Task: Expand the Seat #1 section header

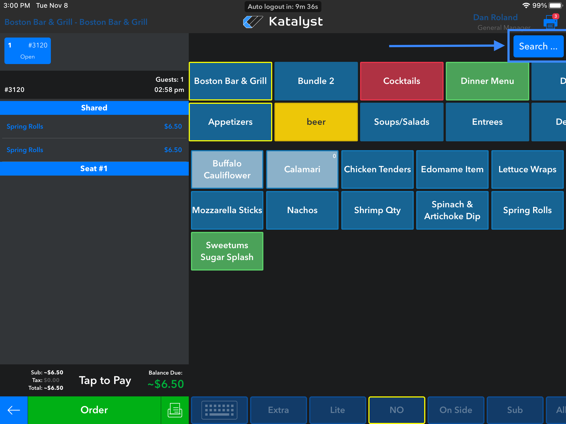Action: pos(94,168)
